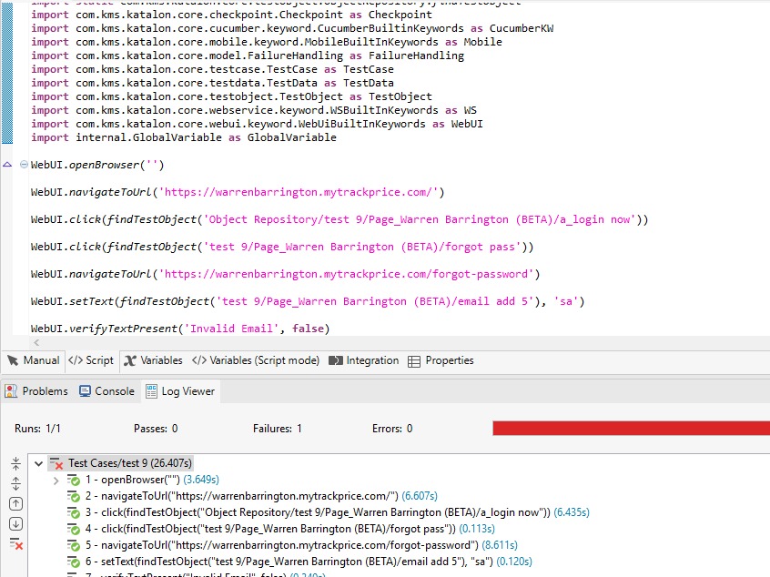Viewport: 770px width, 577px height.
Task: Click the Errors: 0 counter
Action: (392, 429)
